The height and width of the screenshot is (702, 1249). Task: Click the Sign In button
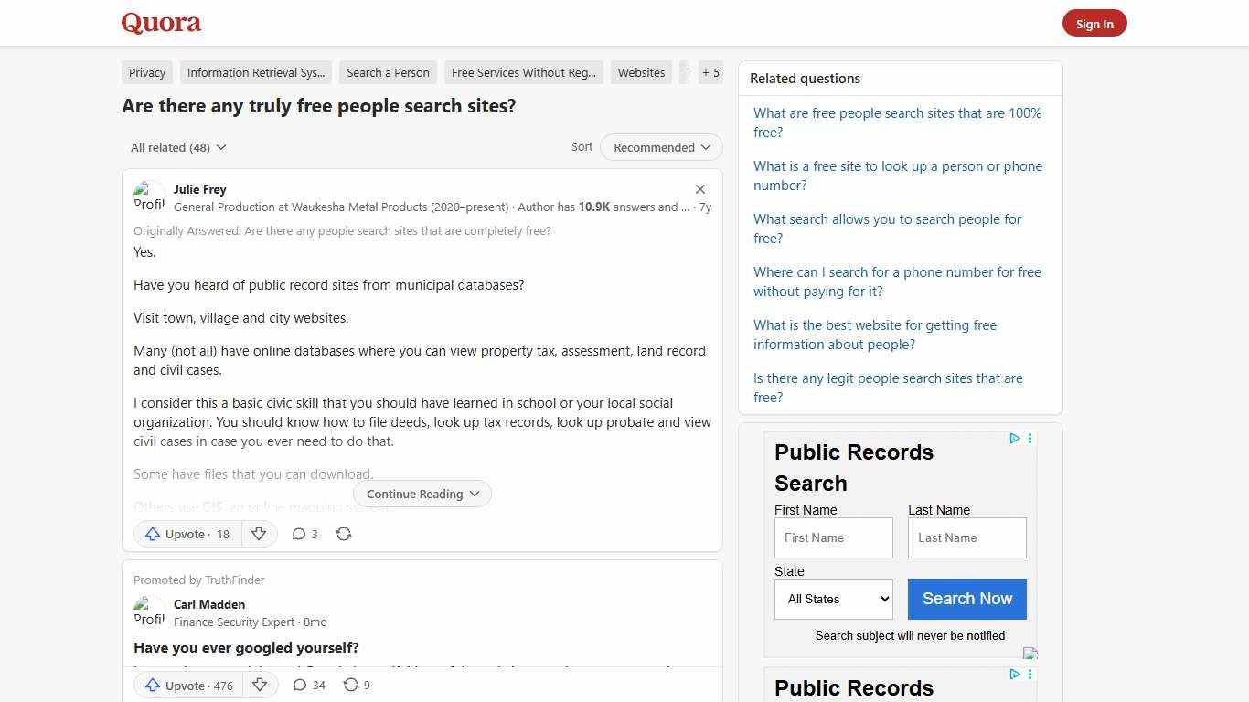1094,23
